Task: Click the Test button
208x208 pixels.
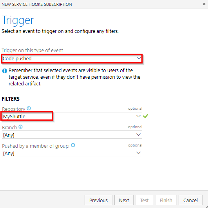Action: point(144,200)
